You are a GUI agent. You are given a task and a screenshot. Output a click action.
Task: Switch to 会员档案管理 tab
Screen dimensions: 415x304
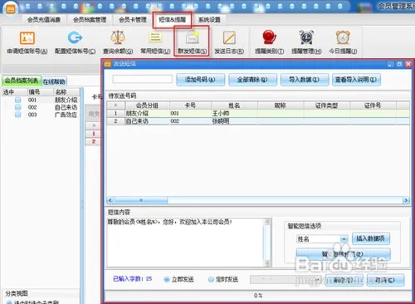tap(90, 20)
